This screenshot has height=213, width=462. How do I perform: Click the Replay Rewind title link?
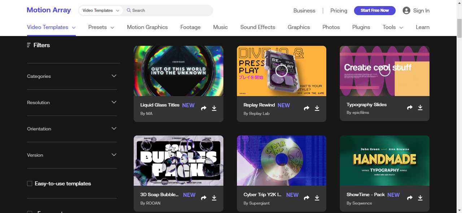[x=259, y=105]
